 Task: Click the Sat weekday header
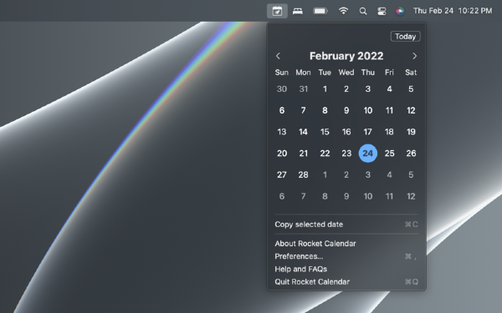pyautogui.click(x=411, y=73)
